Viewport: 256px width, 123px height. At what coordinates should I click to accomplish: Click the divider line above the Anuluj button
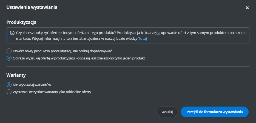(128, 100)
